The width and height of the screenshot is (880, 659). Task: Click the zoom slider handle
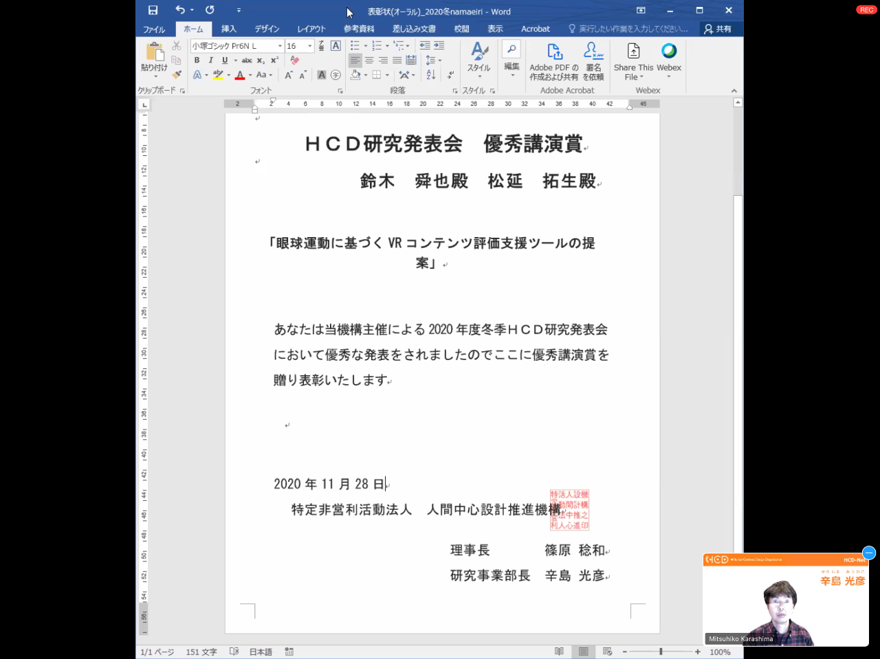(x=661, y=651)
